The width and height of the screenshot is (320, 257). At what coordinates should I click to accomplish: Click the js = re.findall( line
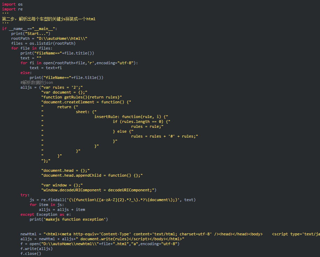click(113, 200)
